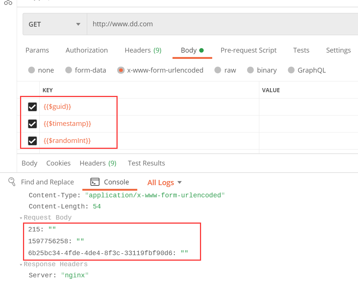Screen dimensions: 358x284
Task: Open the GET method dropdown
Action: [x=55, y=24]
